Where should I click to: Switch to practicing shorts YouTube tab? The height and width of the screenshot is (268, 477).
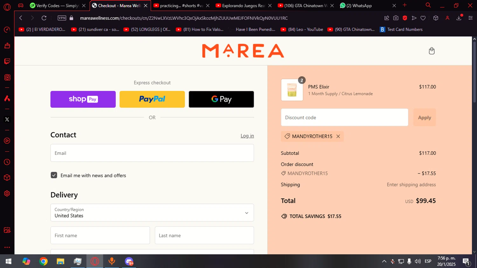181,5
